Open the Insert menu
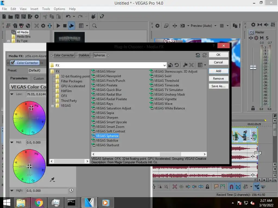This screenshot has width=278, height=208. [x=34, y=9]
